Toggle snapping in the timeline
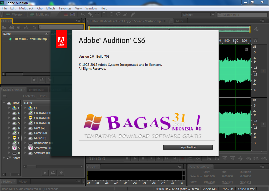Screen dimensions: 269x191 [255, 41]
